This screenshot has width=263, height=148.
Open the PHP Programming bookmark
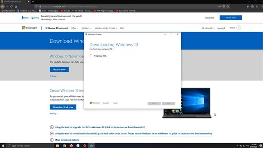pos(104,11)
